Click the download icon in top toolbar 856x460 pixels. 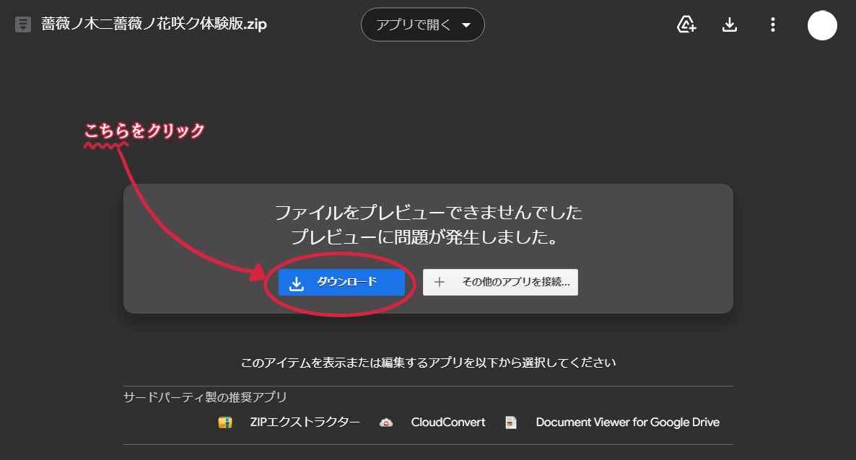[x=730, y=25]
